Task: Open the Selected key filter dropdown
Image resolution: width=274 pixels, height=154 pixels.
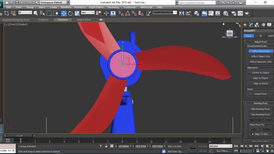Action: pos(220,146)
